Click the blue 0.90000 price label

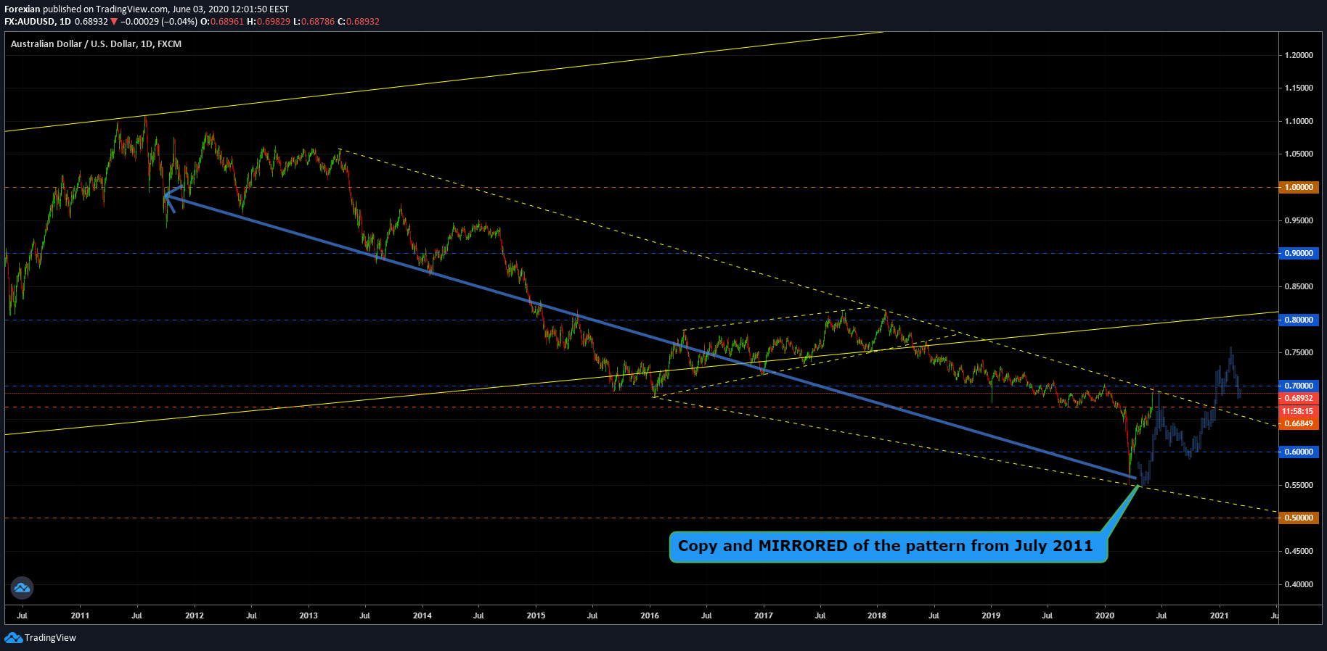(x=1299, y=253)
